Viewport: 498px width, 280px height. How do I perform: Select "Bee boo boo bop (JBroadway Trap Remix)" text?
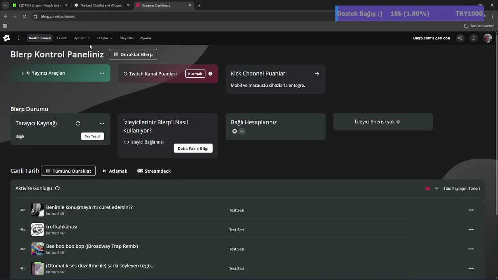[x=92, y=246]
